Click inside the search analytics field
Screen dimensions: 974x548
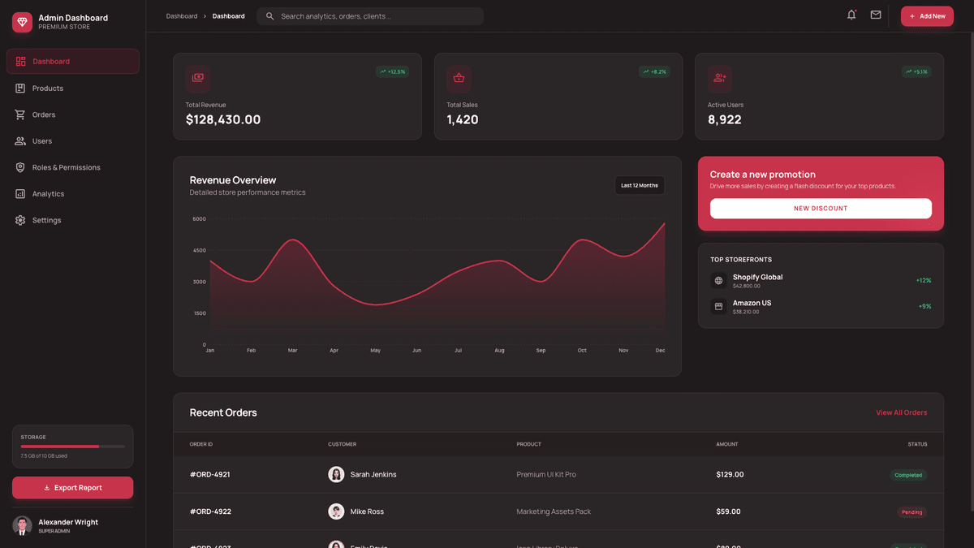[x=369, y=15]
